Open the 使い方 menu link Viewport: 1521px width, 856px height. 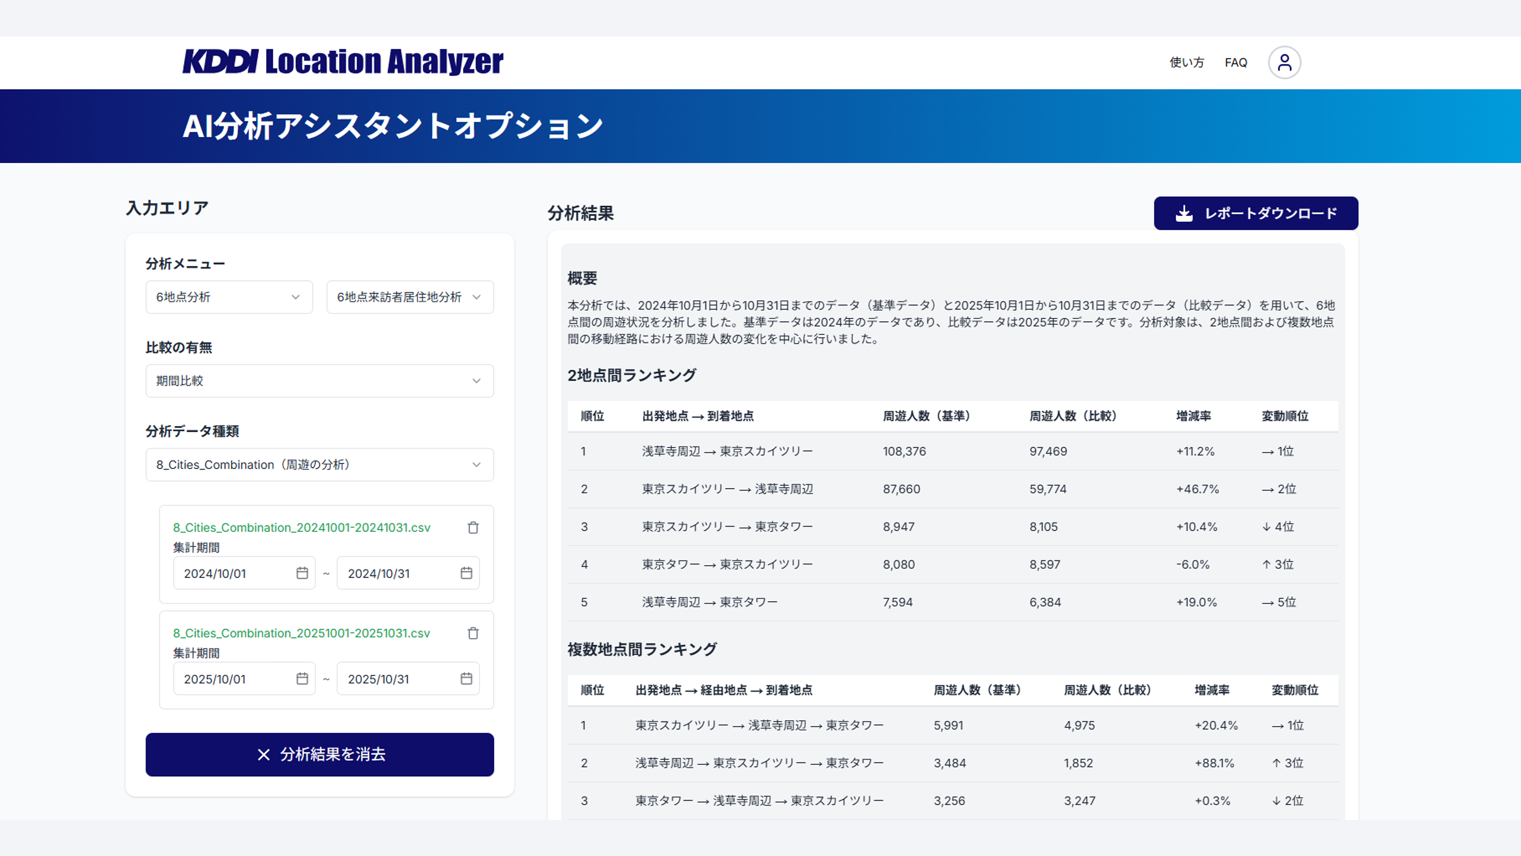tap(1186, 63)
